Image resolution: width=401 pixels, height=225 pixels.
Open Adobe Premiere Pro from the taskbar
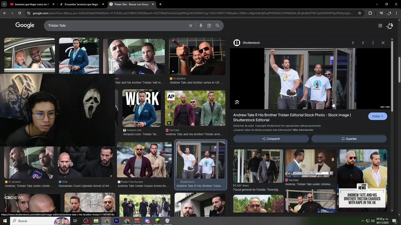click(117, 221)
